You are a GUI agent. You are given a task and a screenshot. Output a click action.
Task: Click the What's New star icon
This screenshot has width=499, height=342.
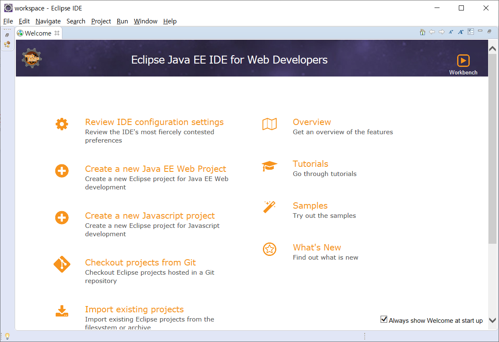coord(270,249)
